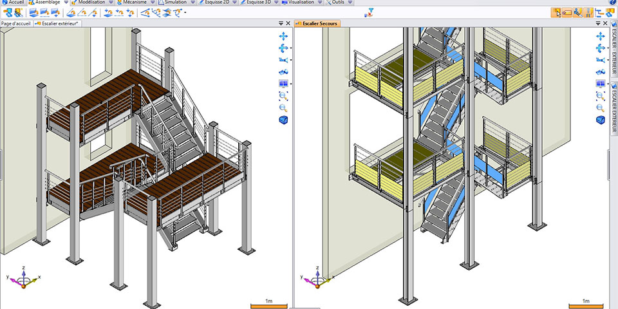Switch to the Modélisation ribbon tab
This screenshot has height=309, width=618.
[91, 3]
